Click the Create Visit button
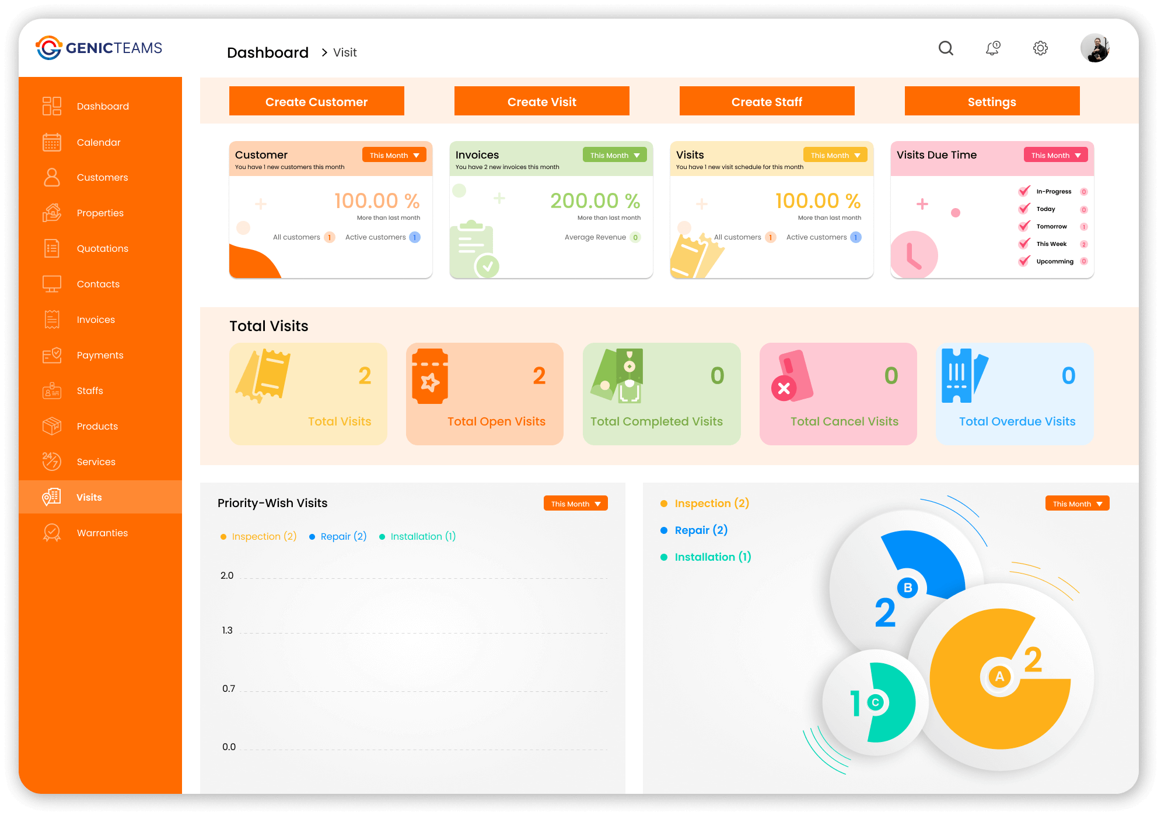The image size is (1161, 816). click(543, 101)
